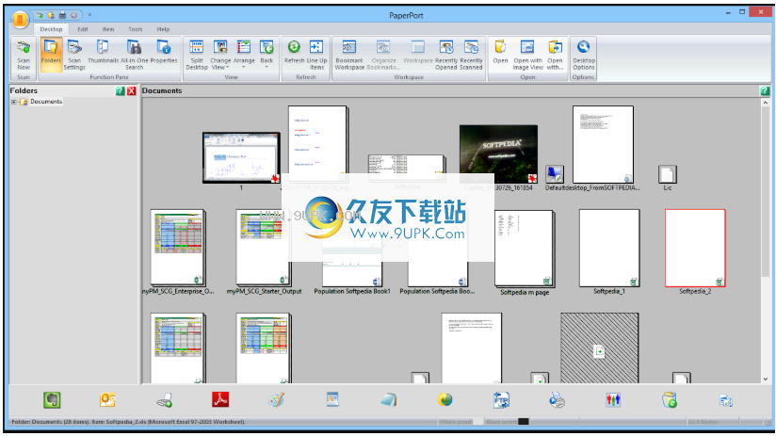Open Desktop Options
The image size is (776, 436).
point(584,55)
